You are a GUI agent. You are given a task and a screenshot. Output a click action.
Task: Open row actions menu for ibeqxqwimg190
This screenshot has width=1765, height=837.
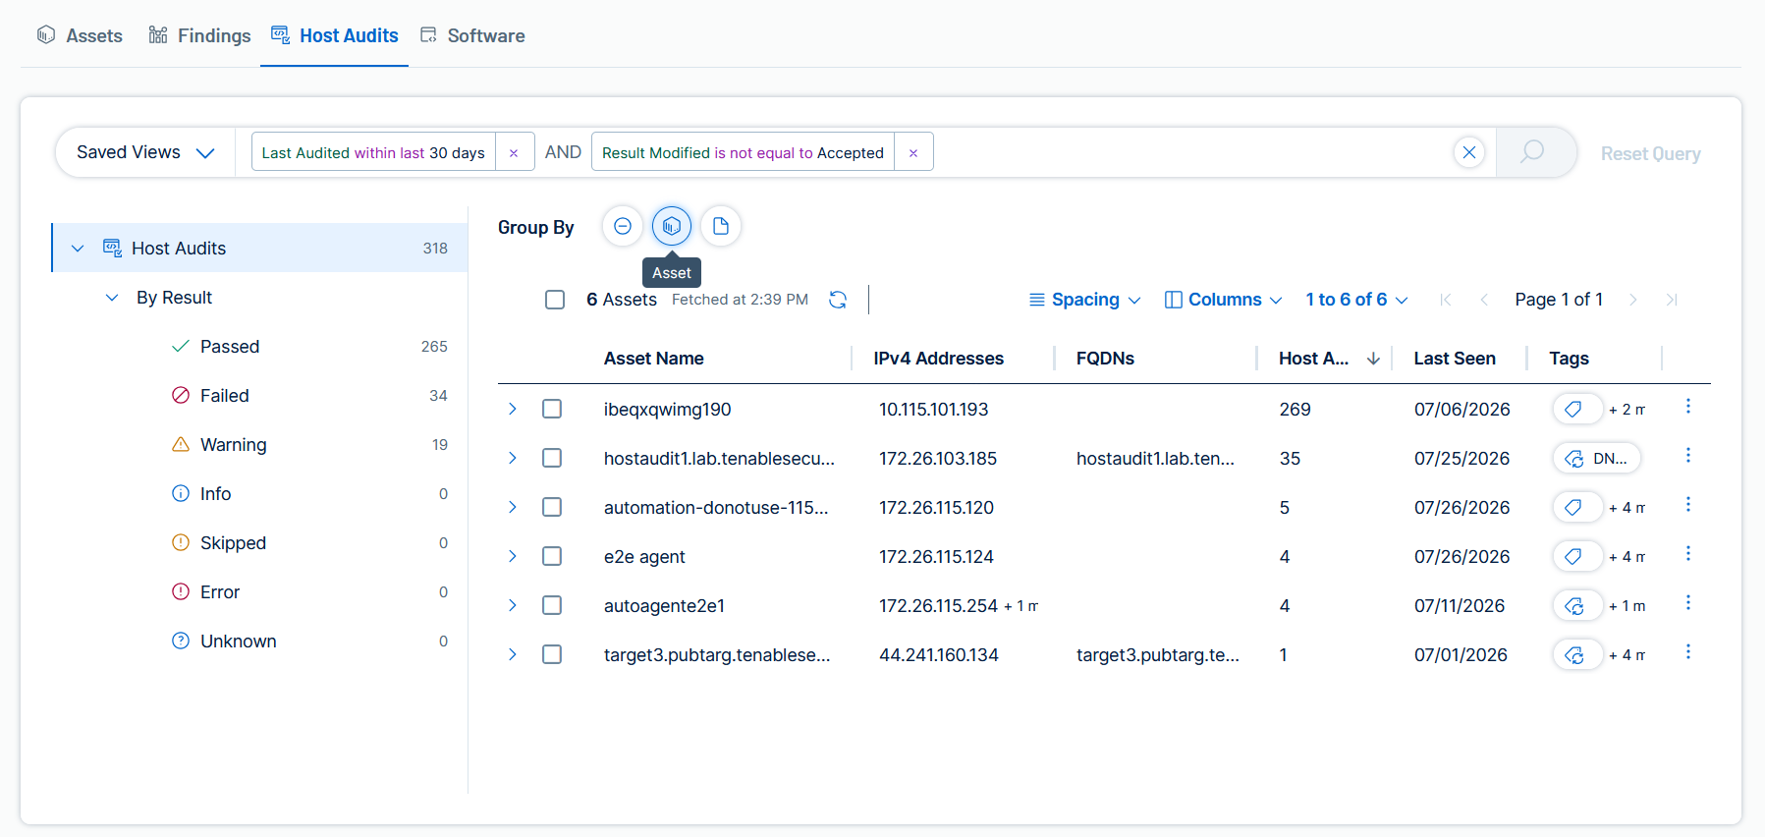1688,407
